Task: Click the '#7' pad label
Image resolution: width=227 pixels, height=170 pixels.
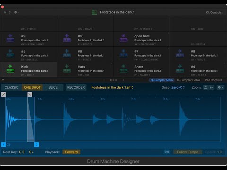Action: pyautogui.click(x=136, y=51)
